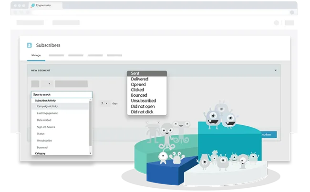Select Bounced in the filter list
Screen dimensions: 310x192
pyautogui.click(x=42, y=147)
